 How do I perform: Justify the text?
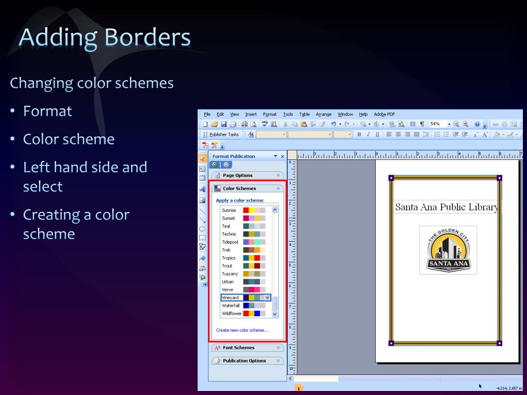(416, 134)
